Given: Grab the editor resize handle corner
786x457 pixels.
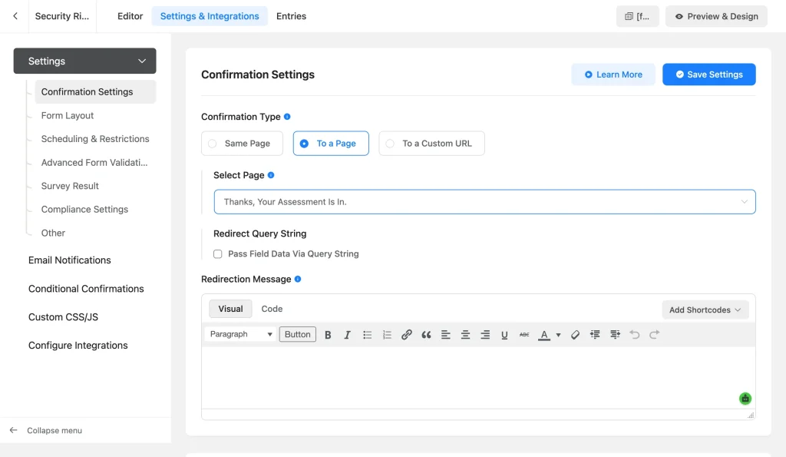Looking at the screenshot, I should tap(751, 415).
